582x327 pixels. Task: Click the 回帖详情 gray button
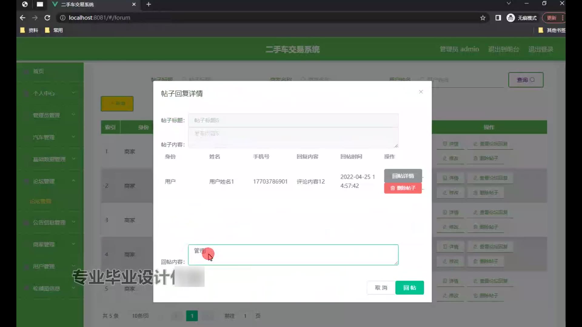pyautogui.click(x=403, y=176)
